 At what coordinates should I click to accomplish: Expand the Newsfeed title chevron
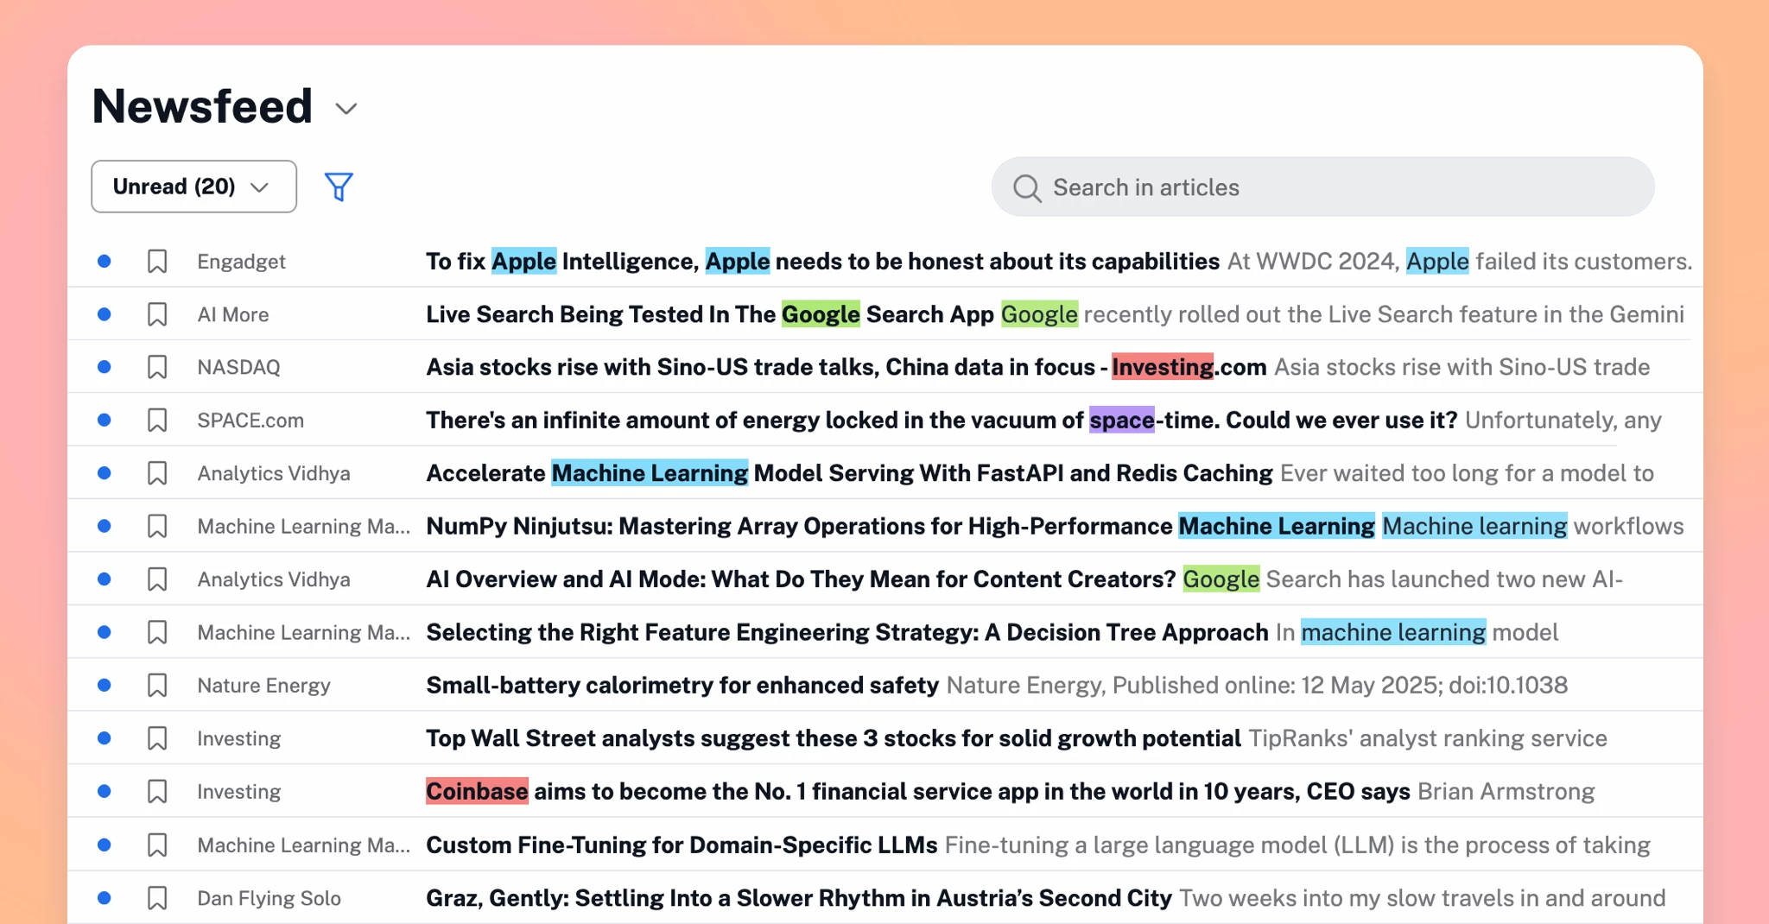346,109
